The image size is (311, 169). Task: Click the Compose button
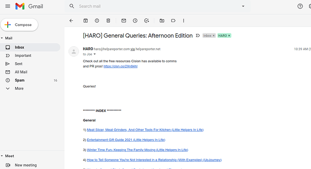point(19,25)
